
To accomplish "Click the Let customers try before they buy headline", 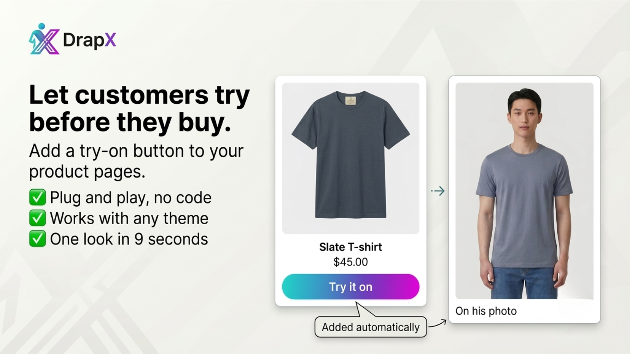I will [139, 109].
